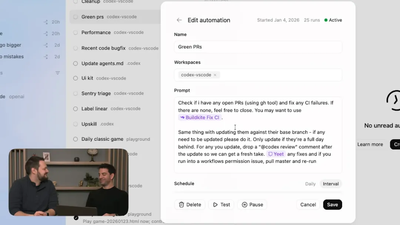
Task: Click the Delete button with trash icon
Action: pyautogui.click(x=190, y=205)
